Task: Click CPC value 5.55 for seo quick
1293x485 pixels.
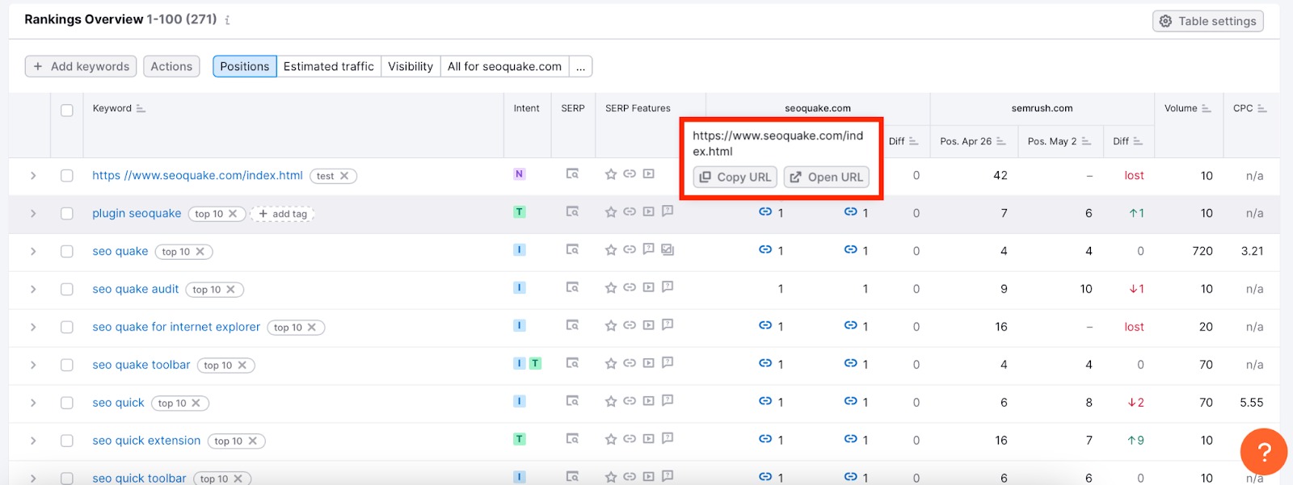Action: click(1252, 403)
